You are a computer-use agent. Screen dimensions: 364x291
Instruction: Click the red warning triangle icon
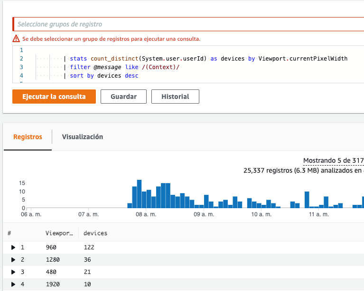click(x=17, y=39)
